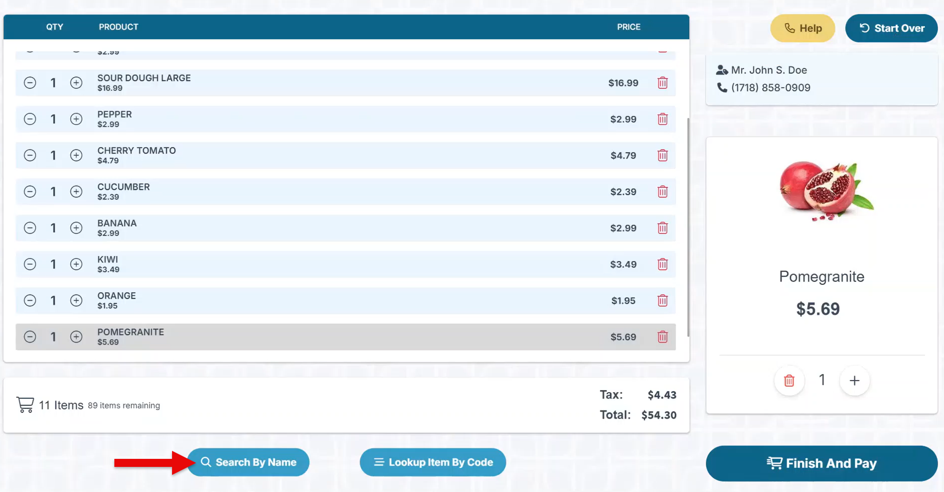Decrease Sour Dough Large quantity
The image size is (944, 492).
(x=30, y=83)
